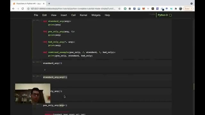Click the address bar URL 127.0.0.1:8888
The image size is (205, 115).
pyautogui.click(x=73, y=9)
